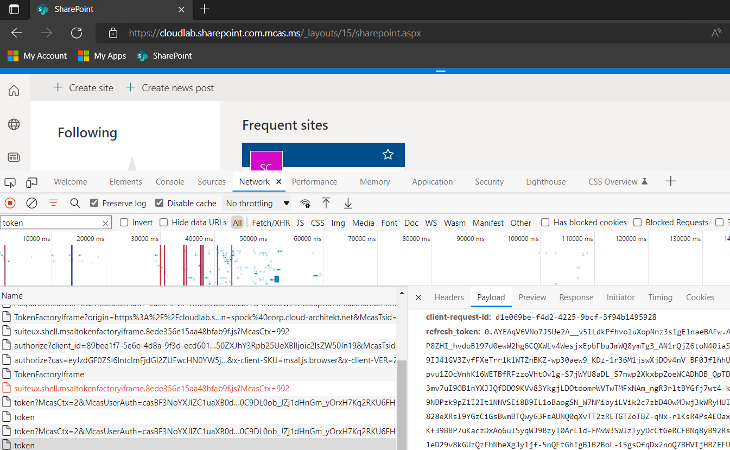Switch to the Elements tab

pos(125,182)
